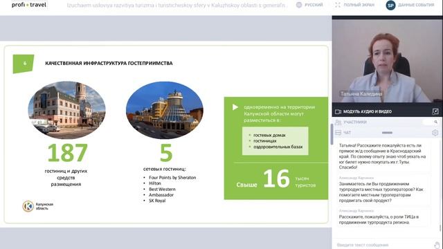Screen dimensions: 443x249
Task: Open the Участники tab
Action: coord(355,122)
